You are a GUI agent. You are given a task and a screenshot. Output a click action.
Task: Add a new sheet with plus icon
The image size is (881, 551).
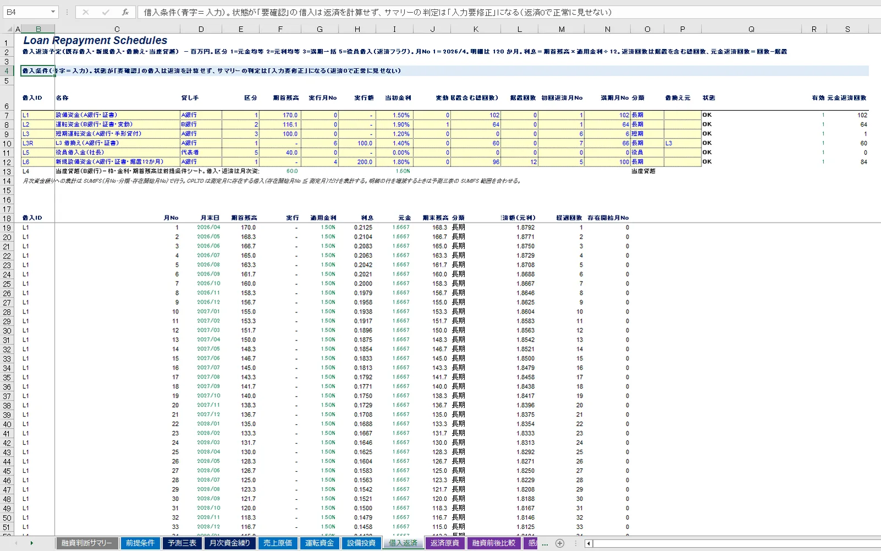[560, 543]
